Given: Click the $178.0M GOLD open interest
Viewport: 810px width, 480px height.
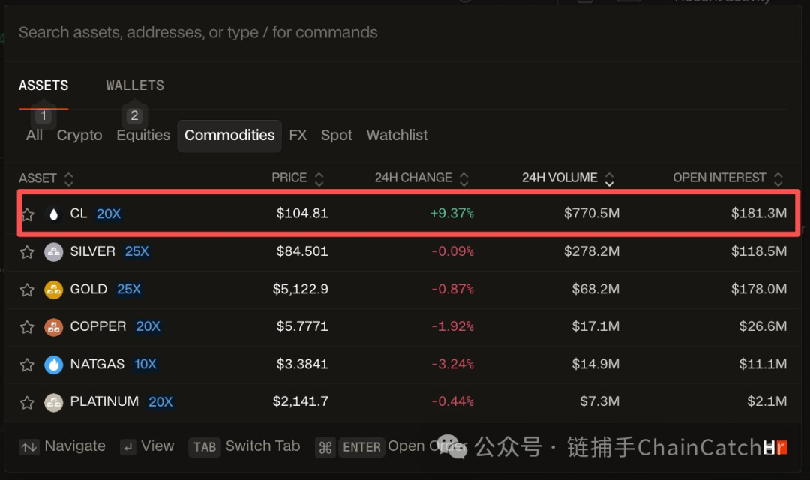Looking at the screenshot, I should click(x=759, y=289).
